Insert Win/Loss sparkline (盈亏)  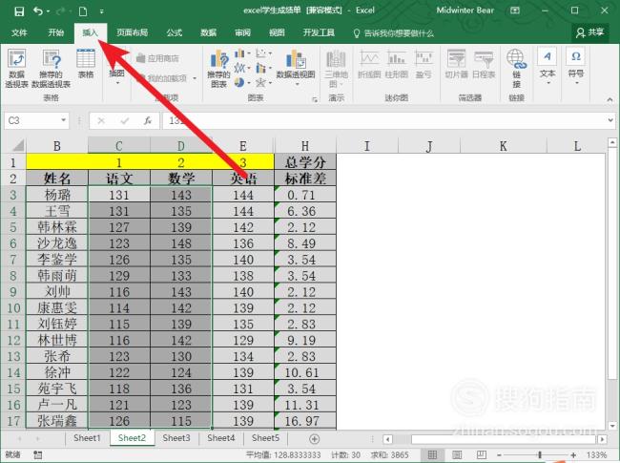point(424,63)
